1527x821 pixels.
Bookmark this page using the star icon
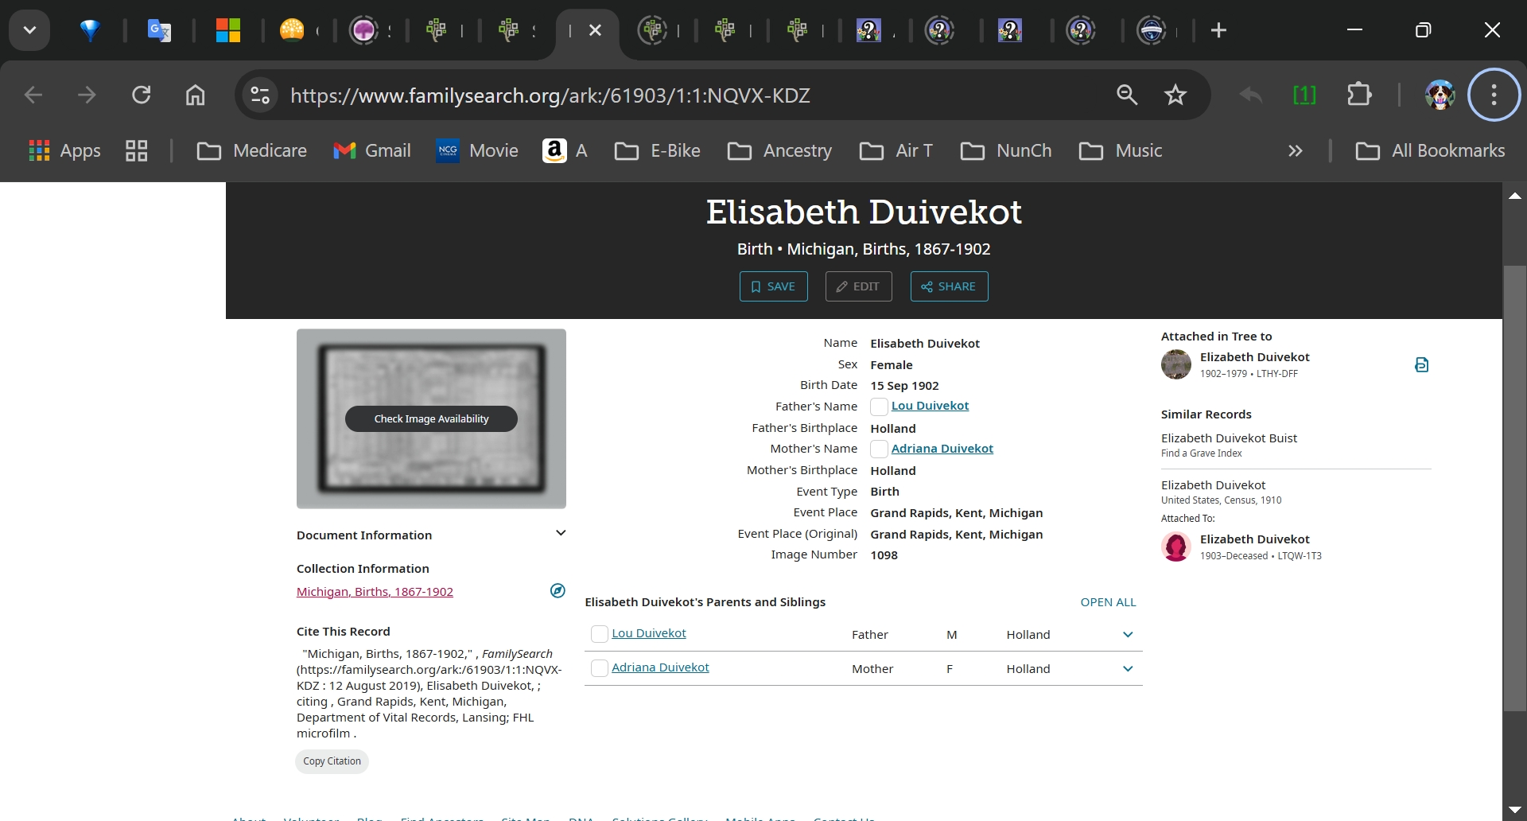click(x=1175, y=95)
